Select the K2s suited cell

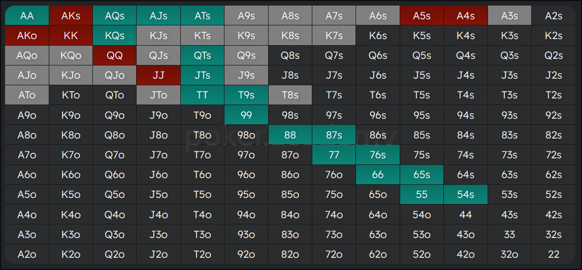click(x=554, y=36)
